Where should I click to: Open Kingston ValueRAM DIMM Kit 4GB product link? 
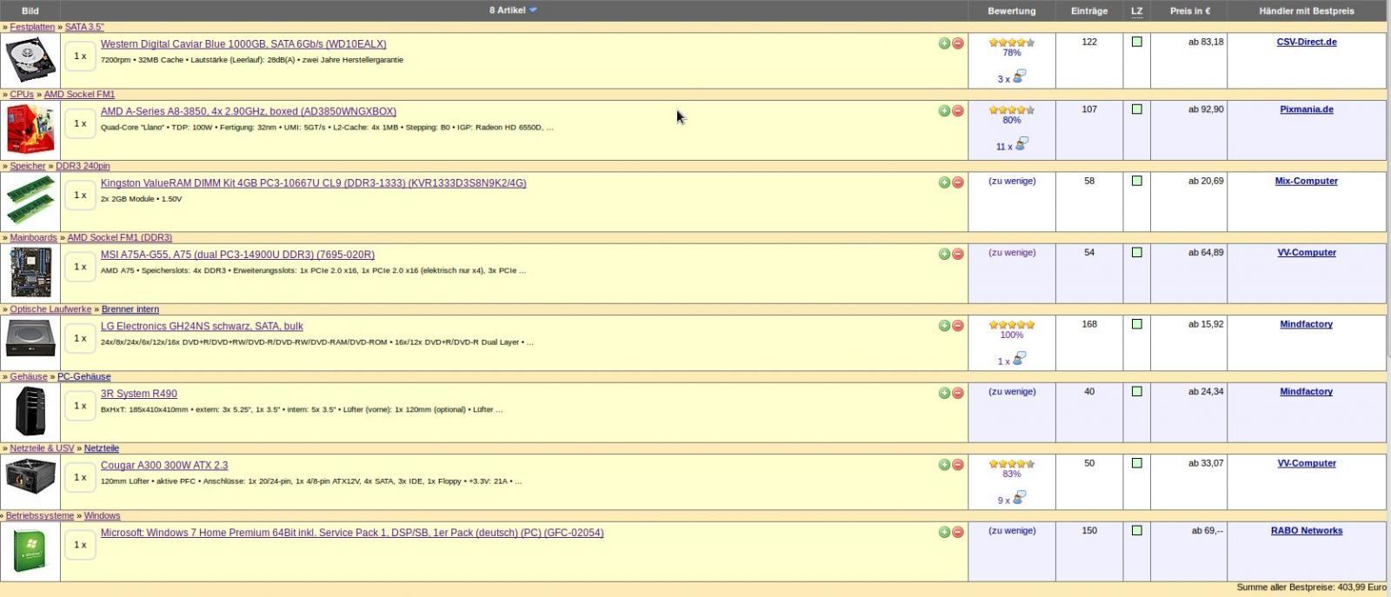point(313,182)
